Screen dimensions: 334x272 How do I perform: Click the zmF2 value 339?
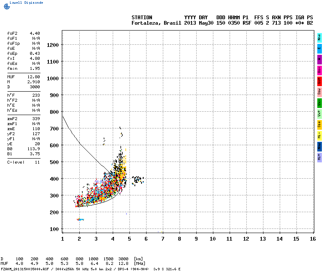coord(36,119)
